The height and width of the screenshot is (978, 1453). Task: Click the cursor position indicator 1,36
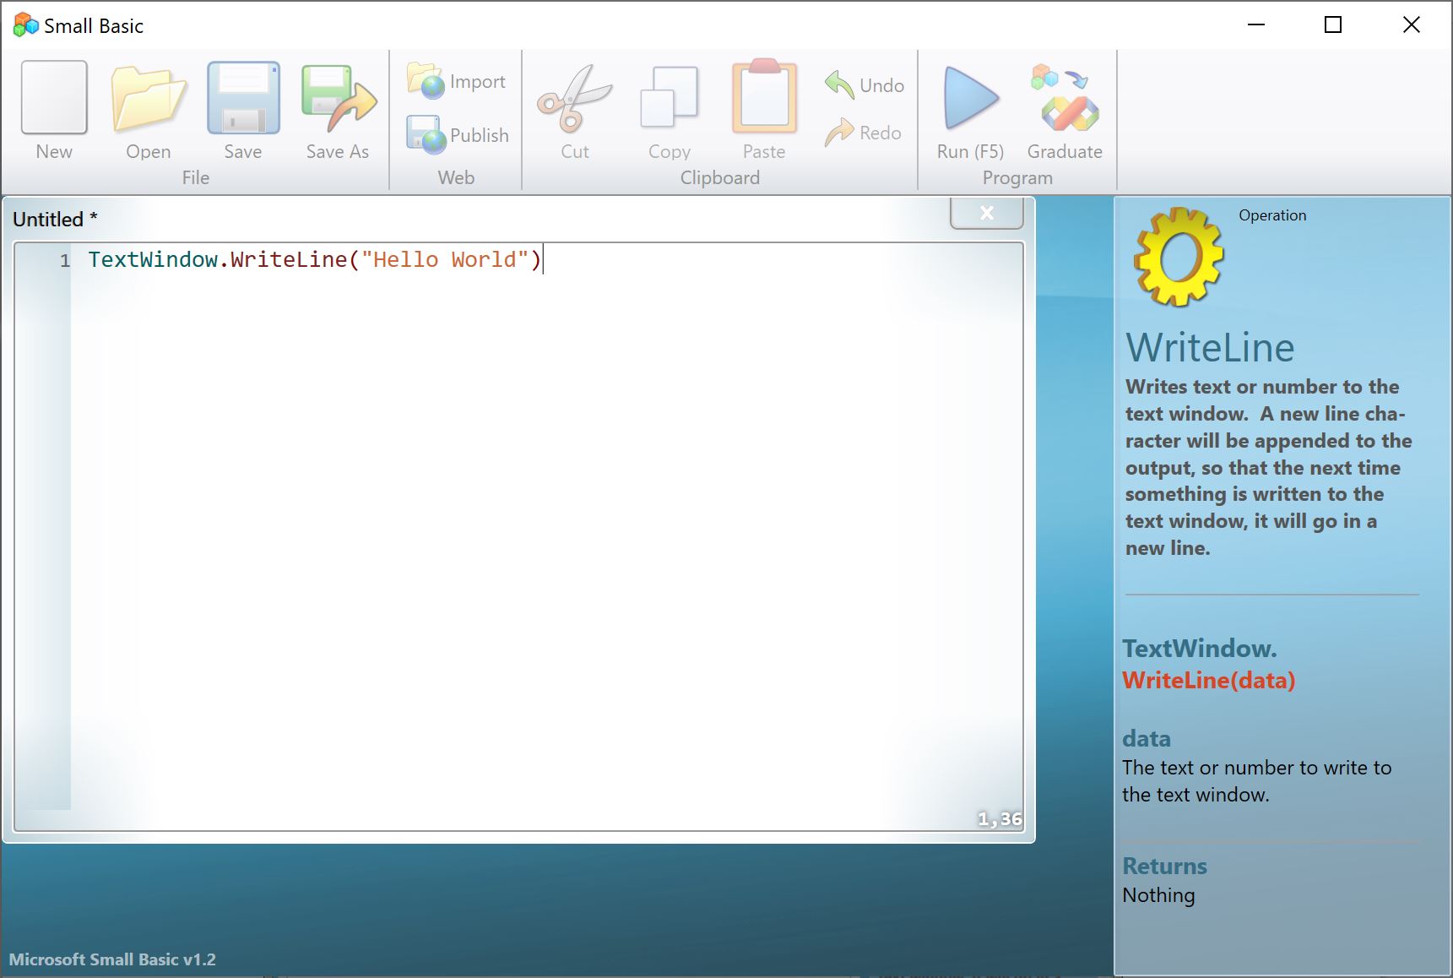coord(1000,819)
